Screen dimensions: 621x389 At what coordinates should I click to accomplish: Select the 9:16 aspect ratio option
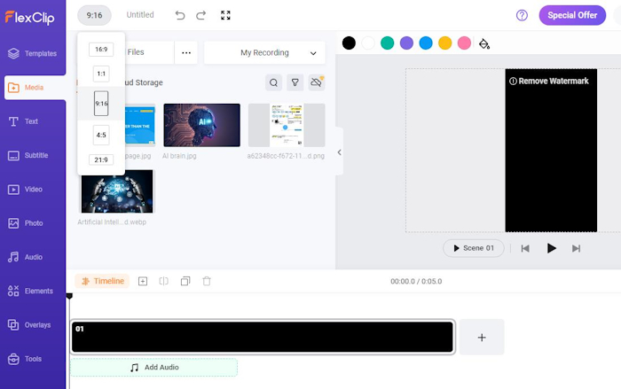101,104
